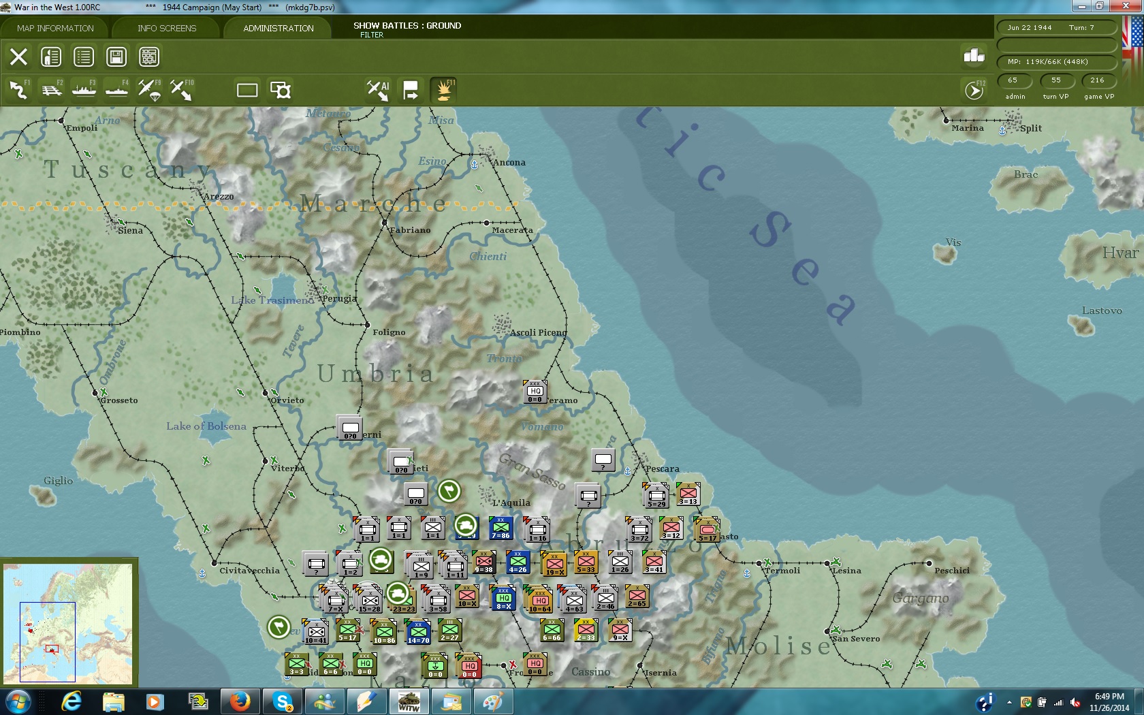Open Firefox from the taskbar
The height and width of the screenshot is (715, 1144).
[x=239, y=701]
